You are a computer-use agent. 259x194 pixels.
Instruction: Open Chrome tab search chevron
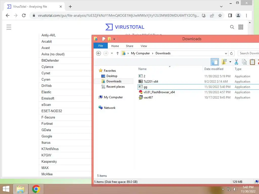[221, 7]
